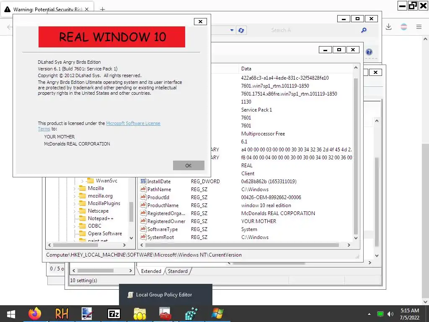Click the registry values list scroll-up arrow
The image size is (429, 322).
pos(356,68)
